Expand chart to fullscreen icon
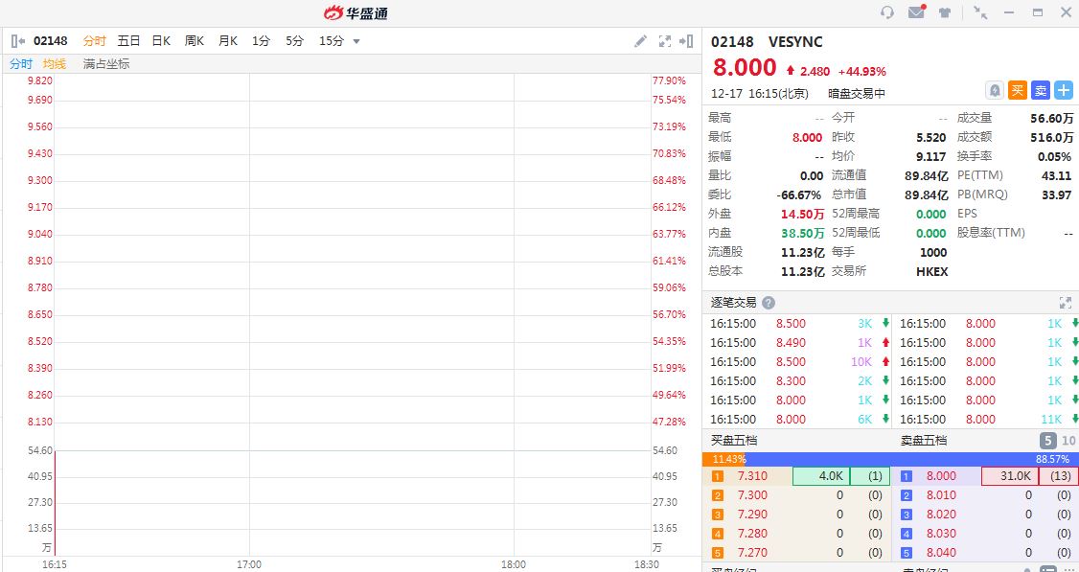This screenshot has height=572, width=1079. tap(665, 41)
